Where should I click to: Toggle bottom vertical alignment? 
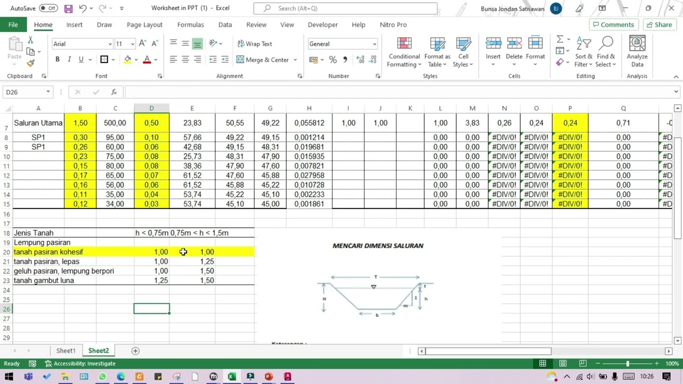197,44
